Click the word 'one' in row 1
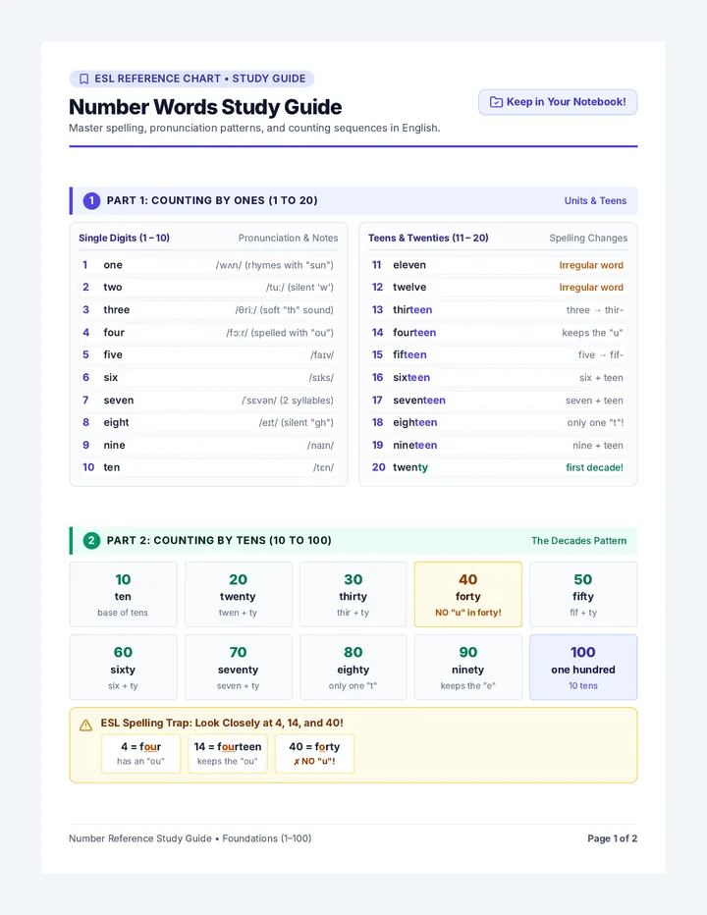 [x=113, y=265]
